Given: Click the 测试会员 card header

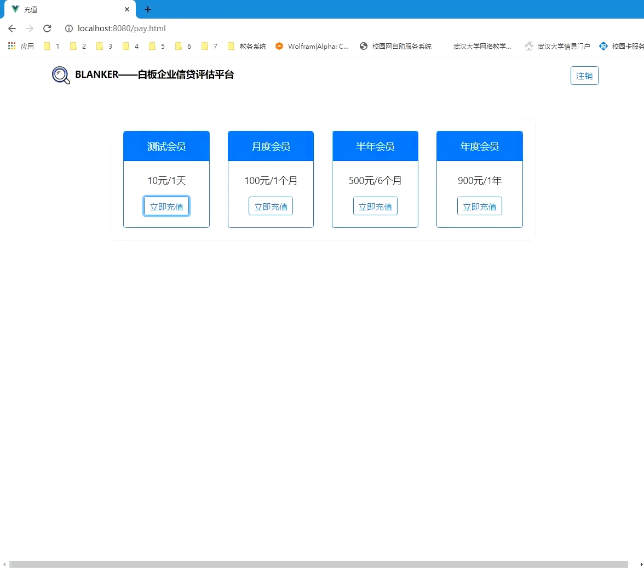Looking at the screenshot, I should pos(166,146).
